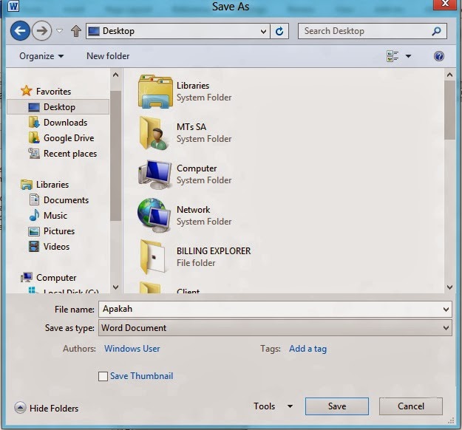Open the Tools dropdown menu
Screen dimensions: 462x430
point(273,406)
